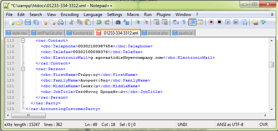Click the vertical scrollbar down arrow
278x131 pixels.
pos(272,109)
